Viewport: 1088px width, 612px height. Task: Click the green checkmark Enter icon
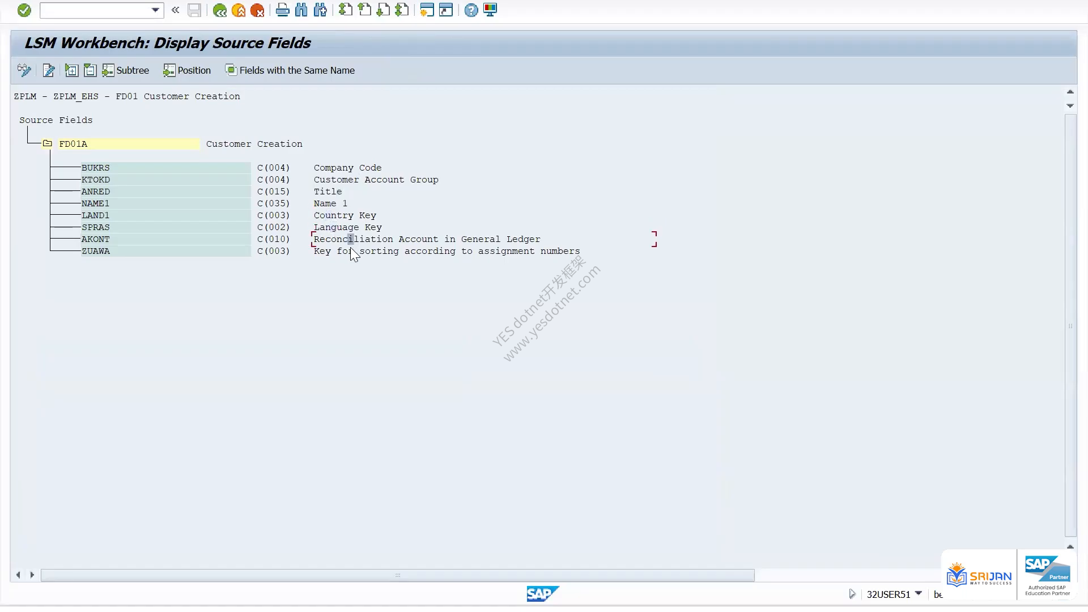coord(24,10)
